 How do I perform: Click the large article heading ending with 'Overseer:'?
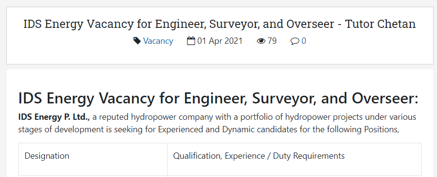pyautogui.click(x=218, y=99)
